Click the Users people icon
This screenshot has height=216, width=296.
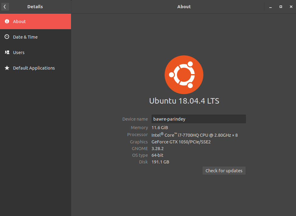pyautogui.click(x=7, y=52)
